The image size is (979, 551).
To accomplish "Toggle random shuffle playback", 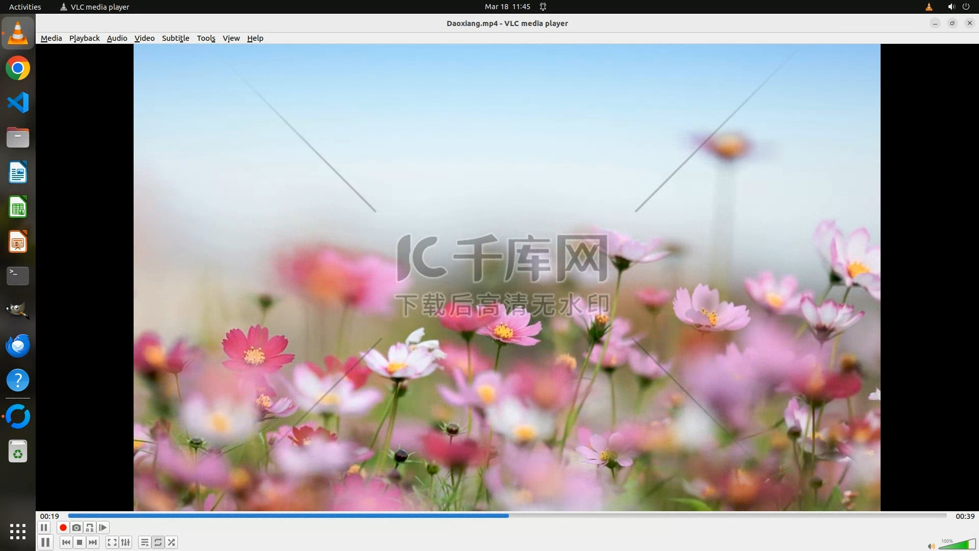I will (x=172, y=542).
